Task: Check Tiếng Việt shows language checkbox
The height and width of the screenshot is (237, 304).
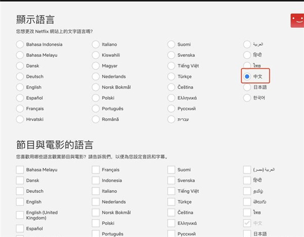Action: tap(171, 191)
